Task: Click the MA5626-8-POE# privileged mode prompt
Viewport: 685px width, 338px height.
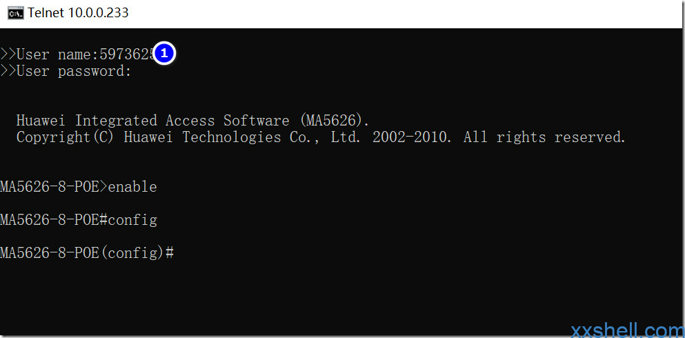Action: pyautogui.click(x=54, y=219)
